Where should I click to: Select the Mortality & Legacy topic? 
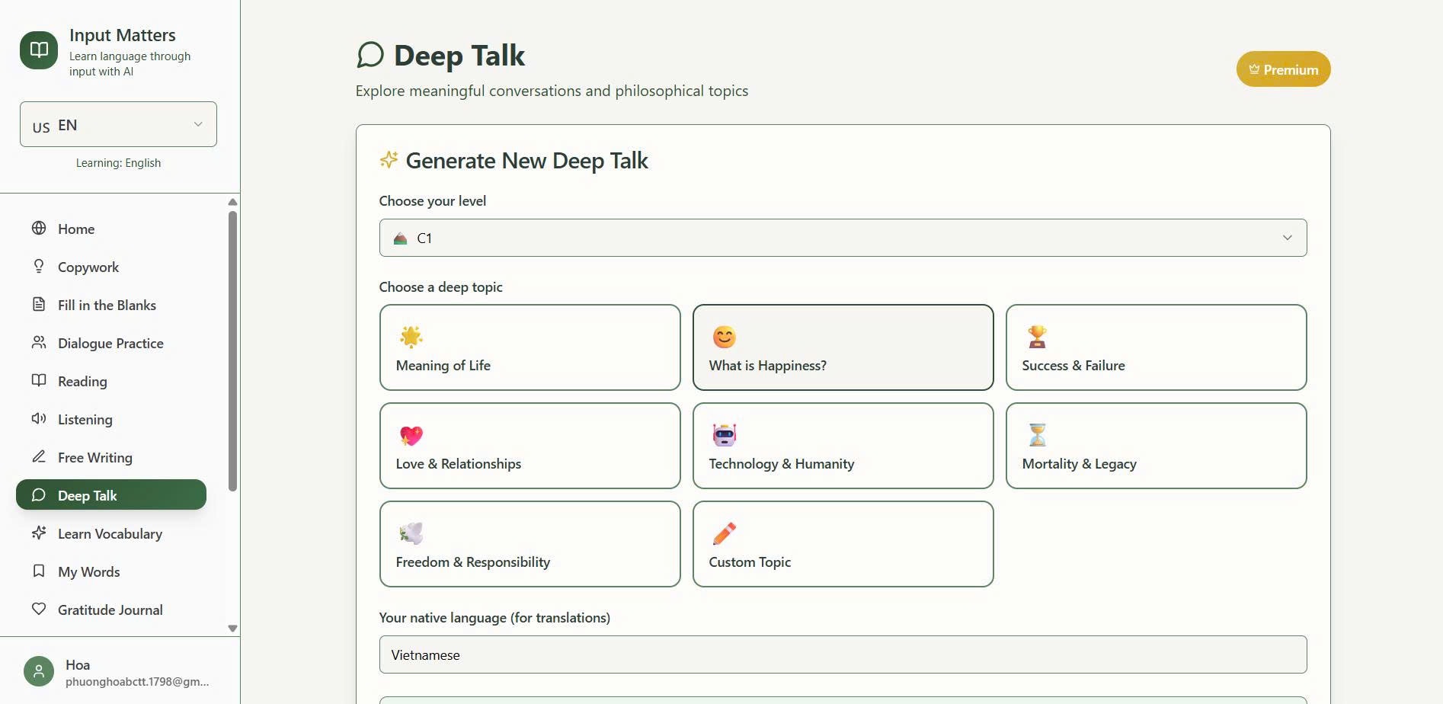tap(1156, 446)
